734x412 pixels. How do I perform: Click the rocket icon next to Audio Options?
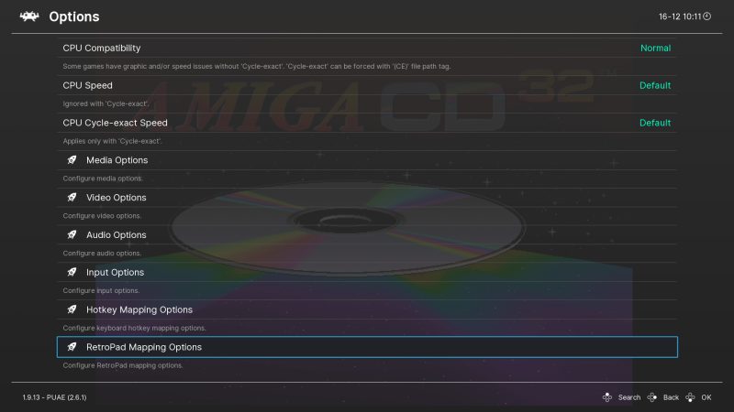(x=72, y=235)
